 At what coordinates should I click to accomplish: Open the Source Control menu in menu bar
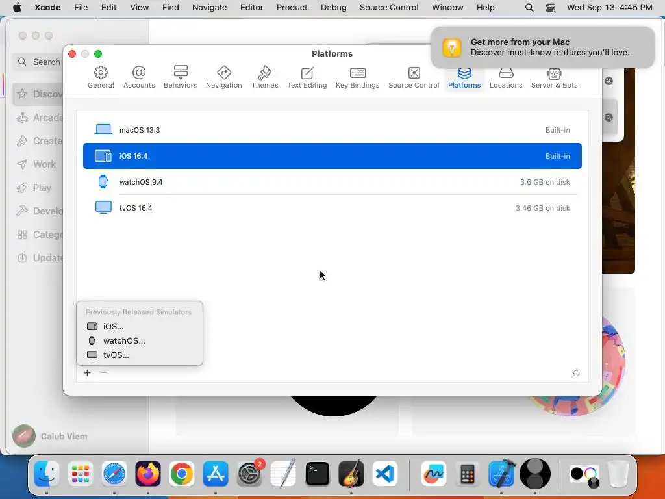(x=389, y=7)
